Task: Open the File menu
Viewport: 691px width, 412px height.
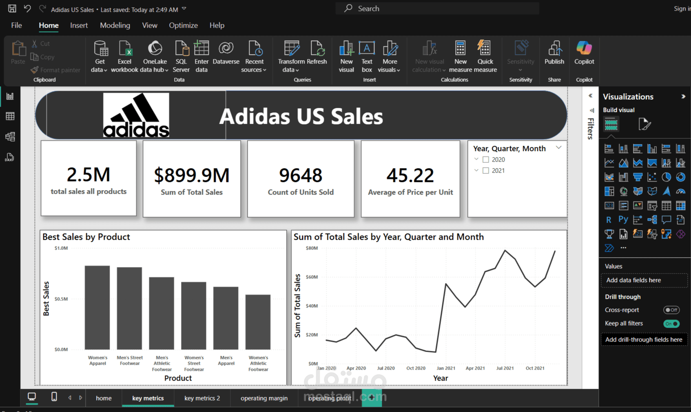Action: pyautogui.click(x=17, y=25)
